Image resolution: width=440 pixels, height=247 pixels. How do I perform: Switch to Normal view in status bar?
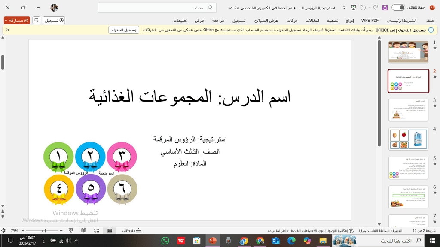[110, 230]
